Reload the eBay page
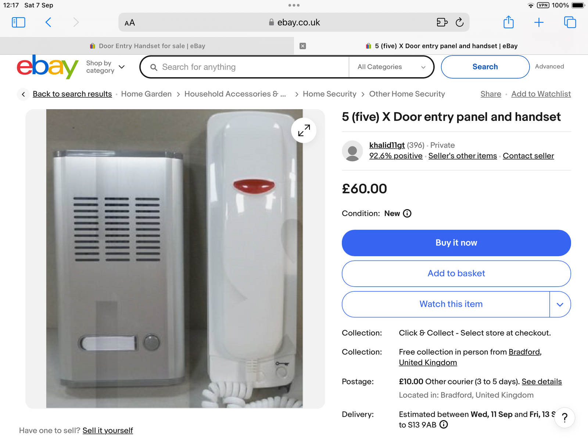 [x=459, y=22]
